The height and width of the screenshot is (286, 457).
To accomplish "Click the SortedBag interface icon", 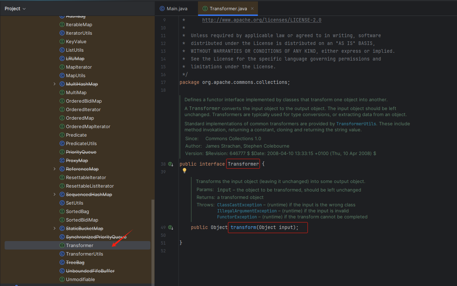I will pos(62,211).
